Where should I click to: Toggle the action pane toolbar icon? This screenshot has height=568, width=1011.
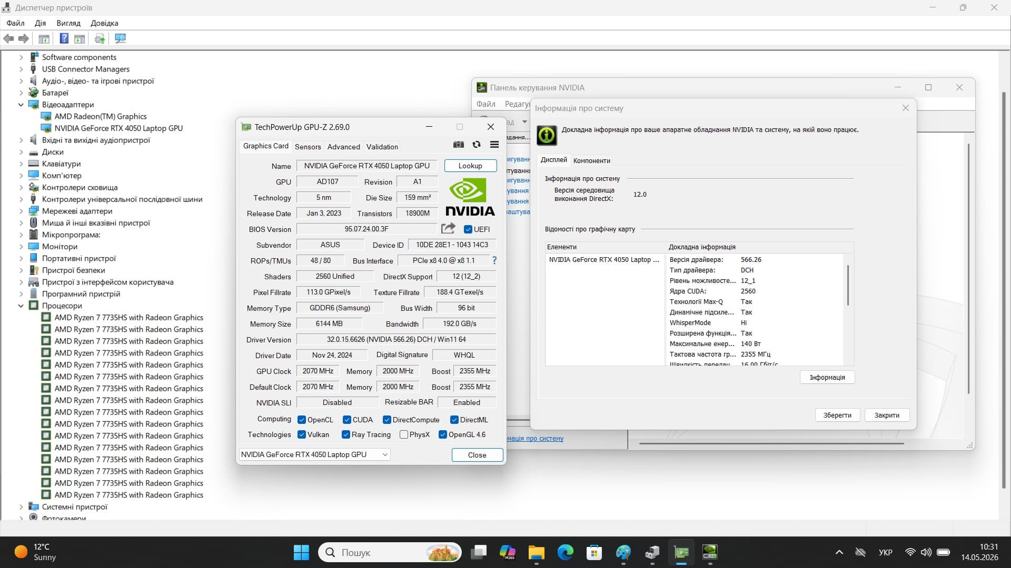point(80,38)
